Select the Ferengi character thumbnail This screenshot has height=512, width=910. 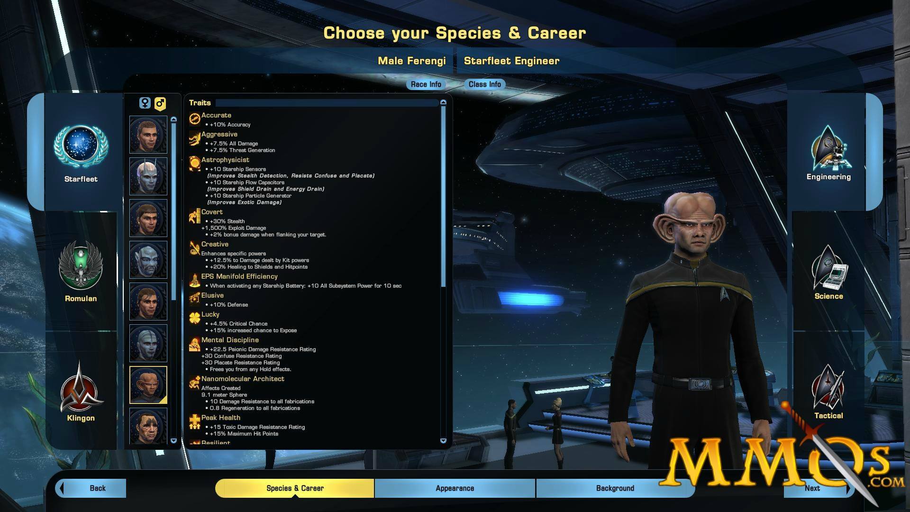coord(149,386)
